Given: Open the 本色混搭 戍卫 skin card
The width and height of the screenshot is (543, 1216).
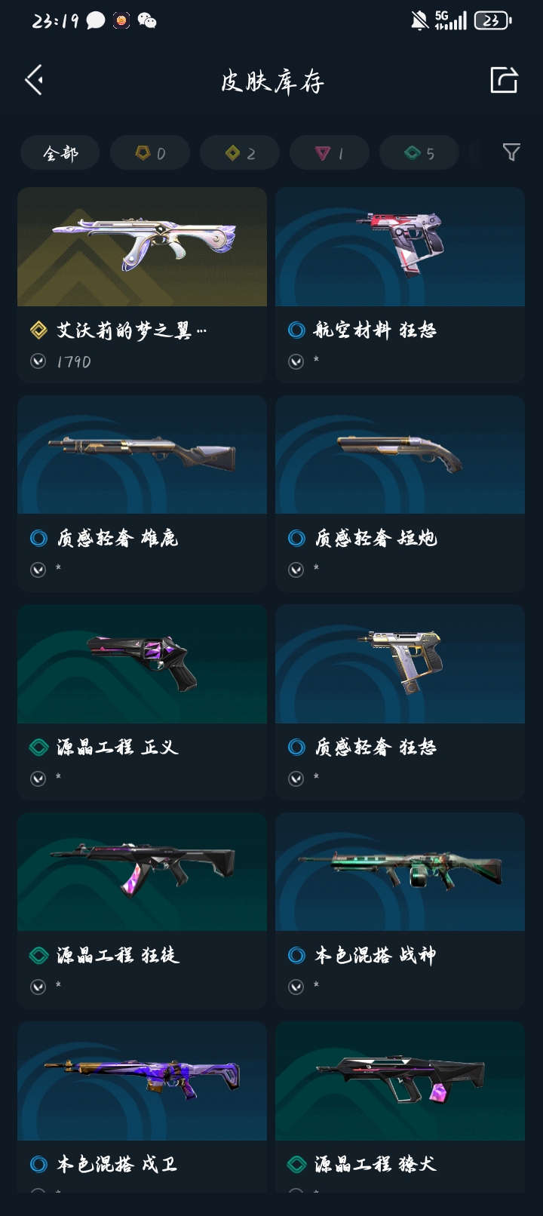Looking at the screenshot, I should (142, 1107).
